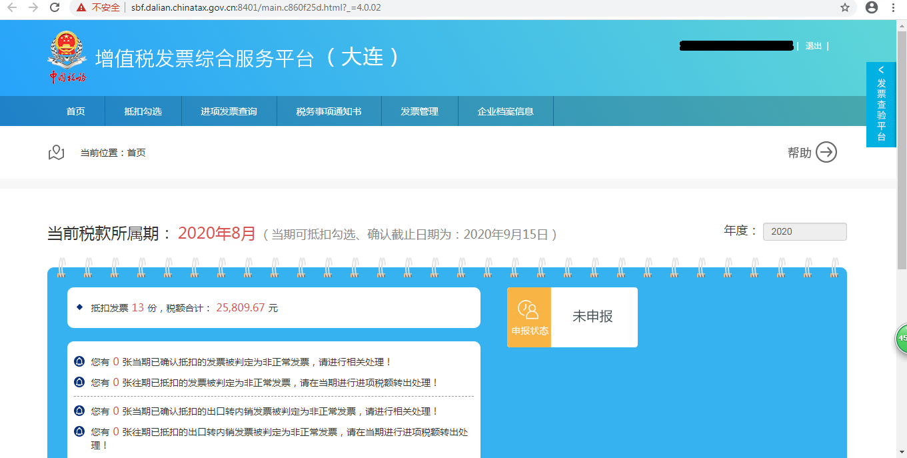Click the 退出 logout link
This screenshot has width=907, height=458.
[x=813, y=45]
